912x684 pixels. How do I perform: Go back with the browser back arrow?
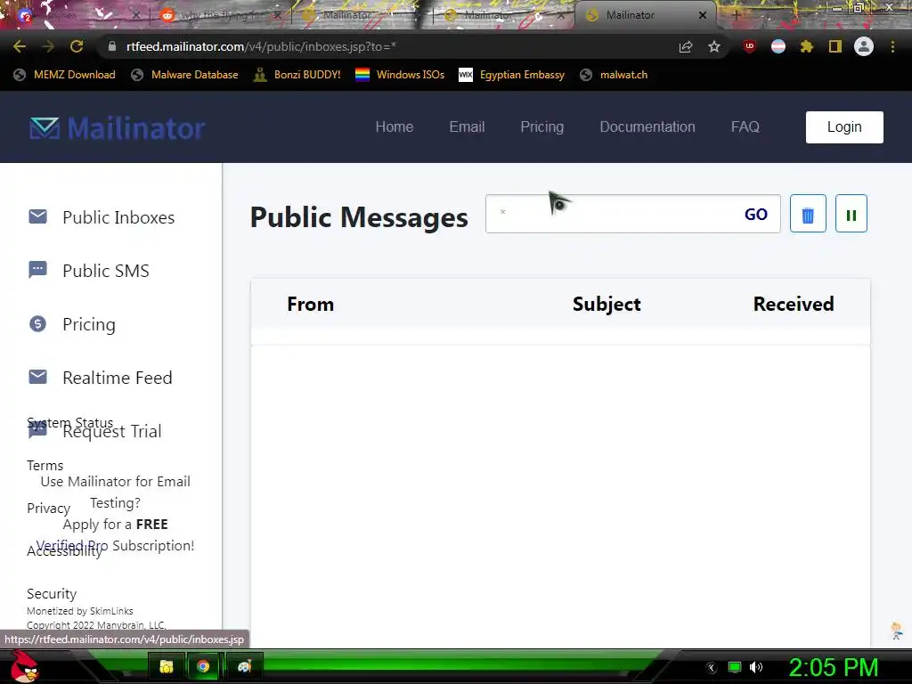(20, 46)
